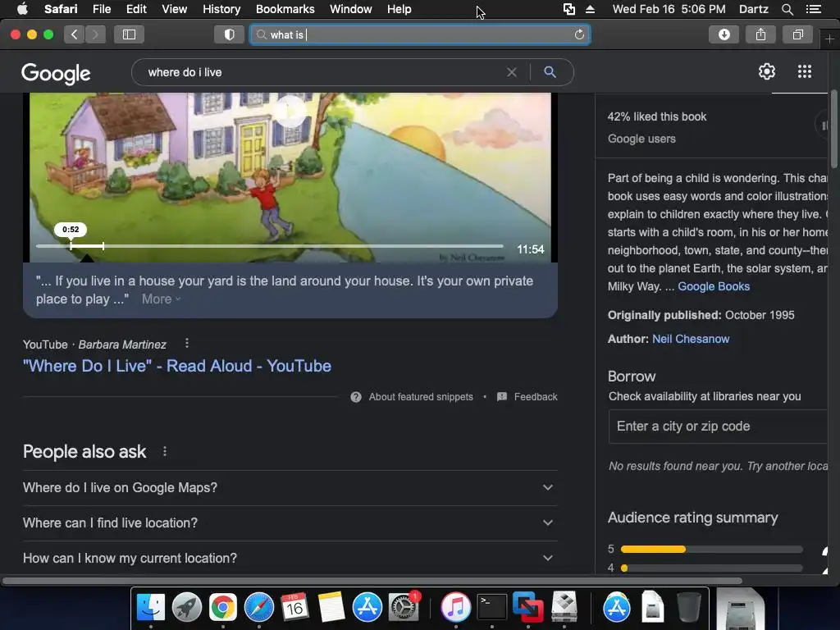Open the File menu
The image size is (840, 630).
(x=101, y=9)
